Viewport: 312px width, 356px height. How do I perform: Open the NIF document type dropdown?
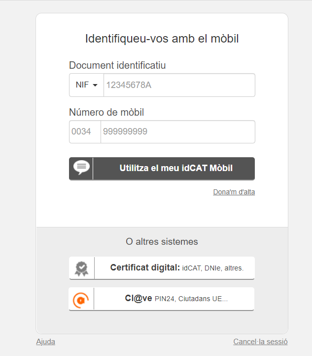tap(86, 85)
